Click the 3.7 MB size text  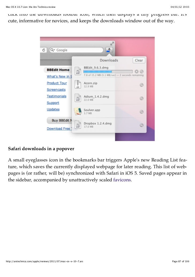click(88, 113)
